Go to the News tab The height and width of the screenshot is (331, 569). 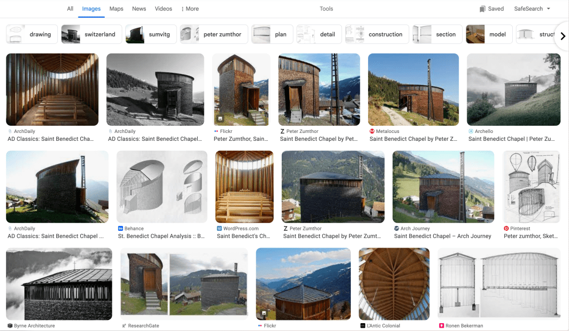(x=139, y=9)
